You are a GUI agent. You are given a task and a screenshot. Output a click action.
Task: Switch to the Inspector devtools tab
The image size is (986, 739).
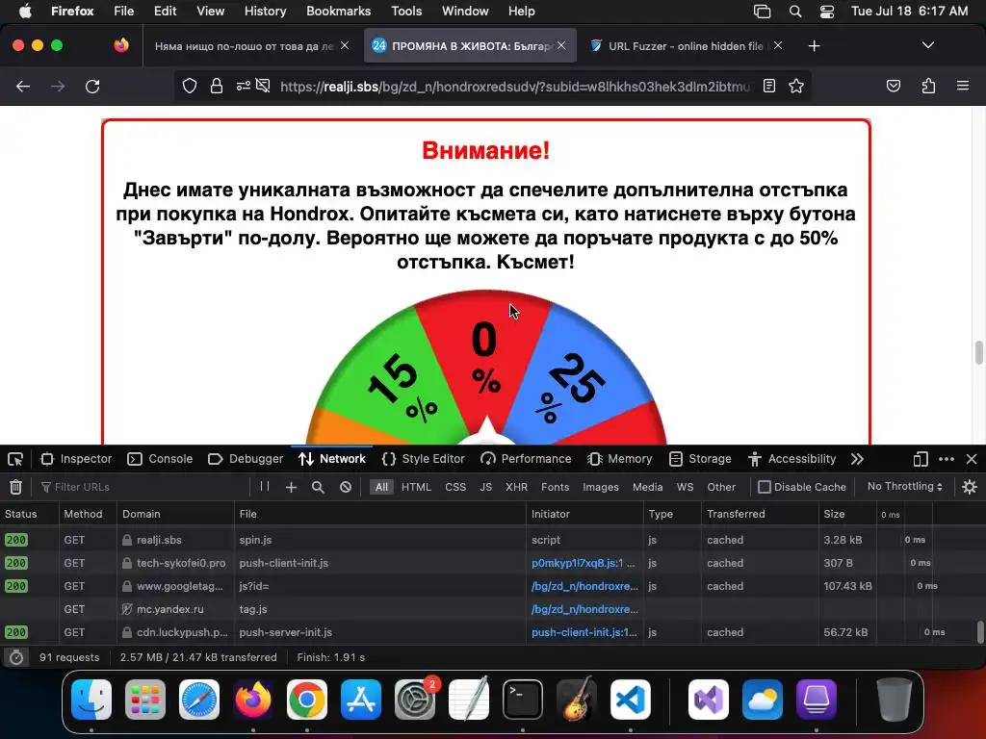pos(76,459)
